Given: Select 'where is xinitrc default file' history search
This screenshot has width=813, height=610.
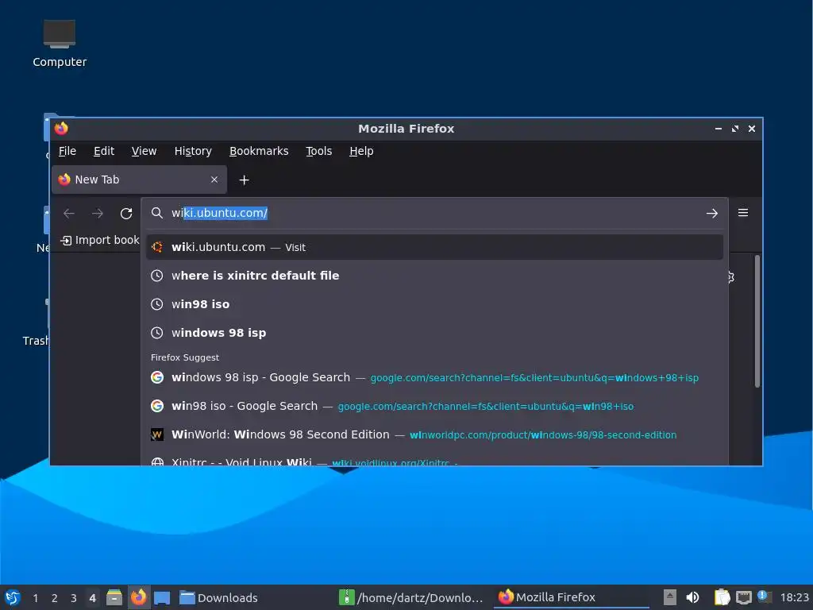Looking at the screenshot, I should (x=434, y=276).
